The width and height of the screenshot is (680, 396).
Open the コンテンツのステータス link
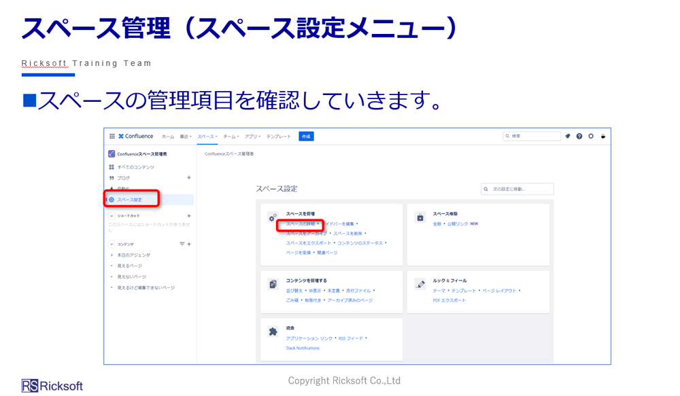tap(360, 243)
